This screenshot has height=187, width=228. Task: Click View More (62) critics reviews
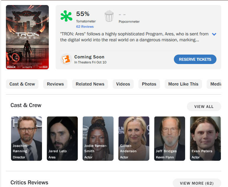click(197, 183)
